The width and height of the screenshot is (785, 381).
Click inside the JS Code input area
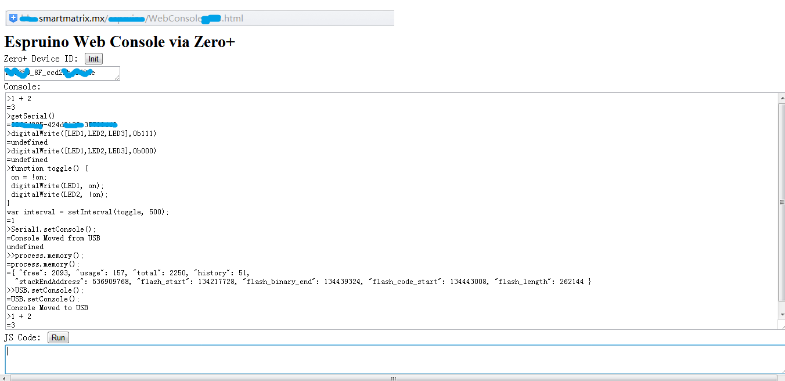(395, 360)
